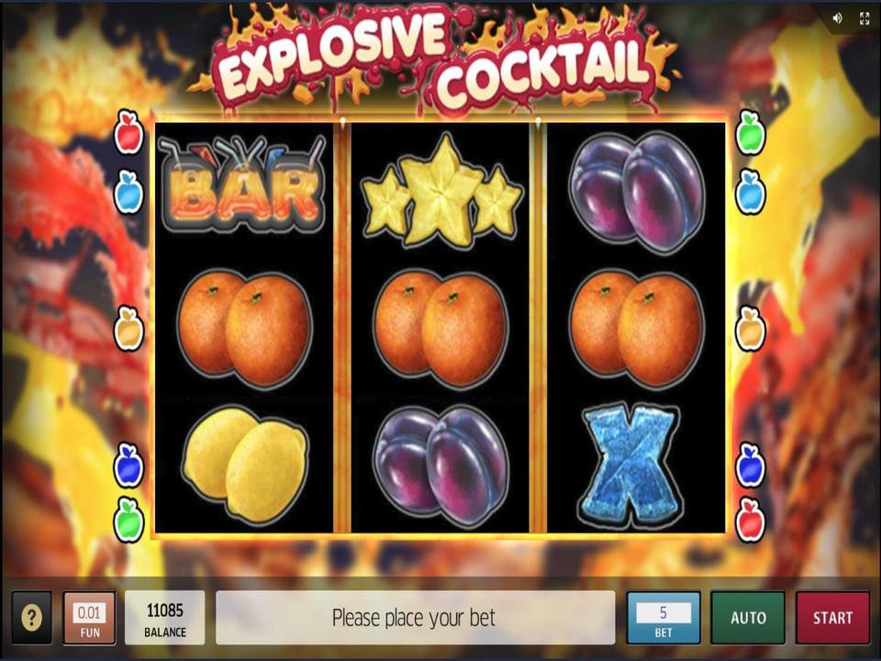Mute the game sound speaker icon
Image resolution: width=881 pixels, height=661 pixels.
[837, 18]
